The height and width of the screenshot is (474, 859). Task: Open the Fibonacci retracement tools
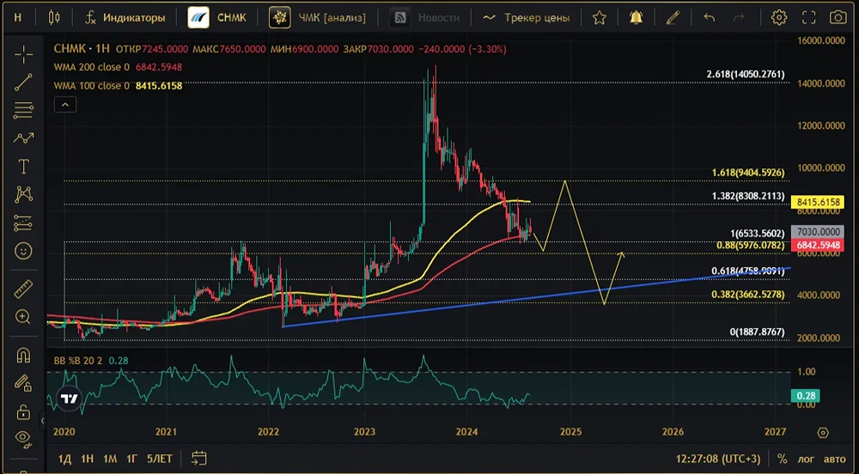coord(23,110)
